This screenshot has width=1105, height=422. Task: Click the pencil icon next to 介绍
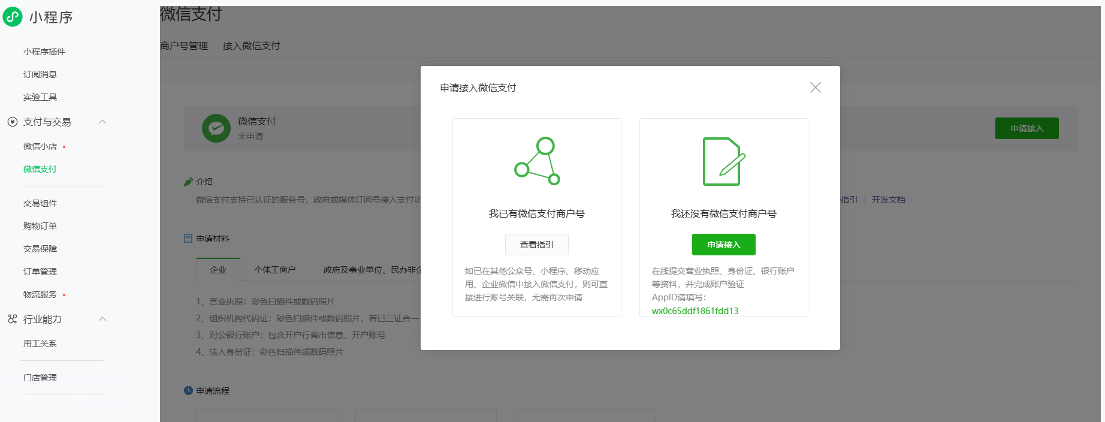[x=189, y=182]
